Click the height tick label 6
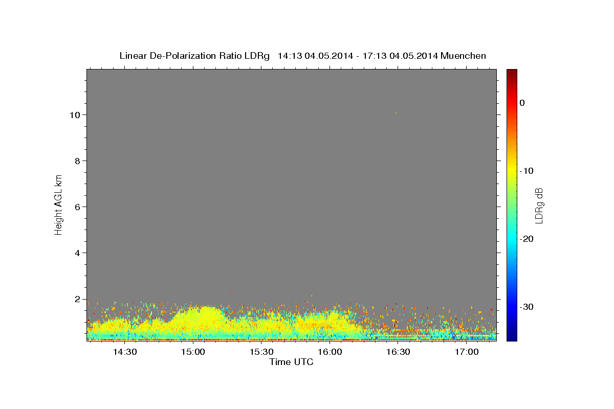This screenshot has width=614, height=409. [x=76, y=207]
